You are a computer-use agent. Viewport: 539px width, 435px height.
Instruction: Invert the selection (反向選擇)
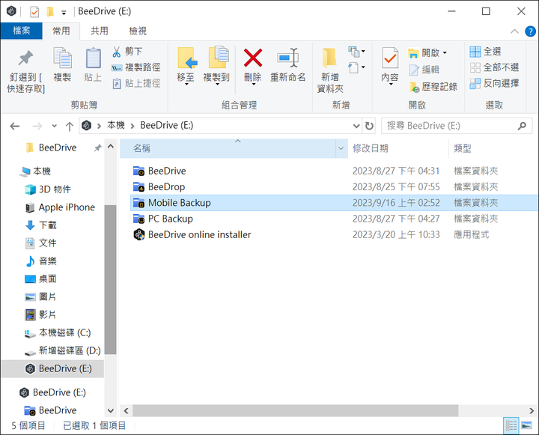pos(494,83)
